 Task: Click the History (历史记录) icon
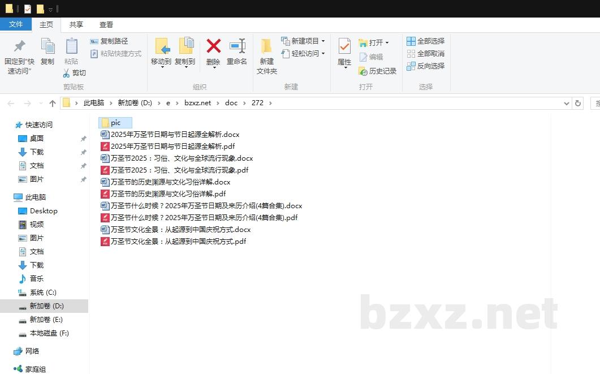coord(363,71)
